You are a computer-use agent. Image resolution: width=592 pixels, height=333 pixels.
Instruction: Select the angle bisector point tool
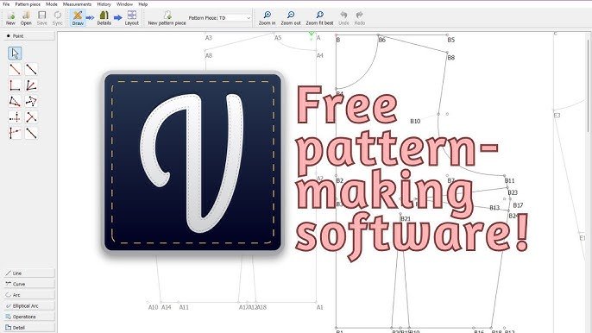pos(31,85)
